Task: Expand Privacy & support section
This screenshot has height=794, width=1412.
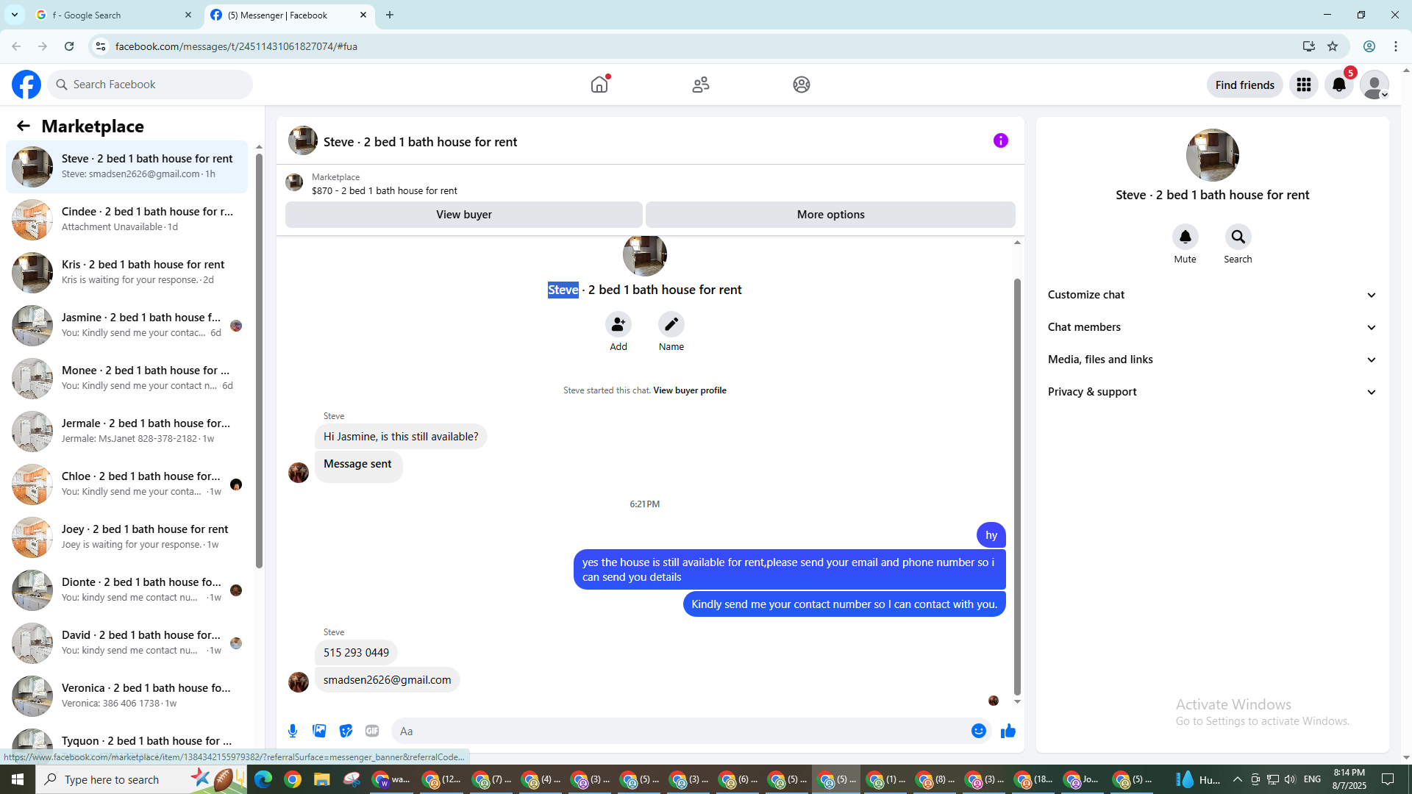Action: point(1213,392)
